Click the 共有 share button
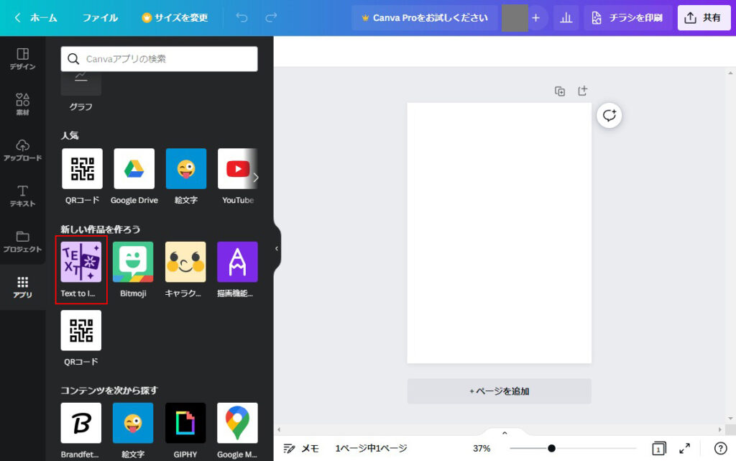 [x=704, y=18]
